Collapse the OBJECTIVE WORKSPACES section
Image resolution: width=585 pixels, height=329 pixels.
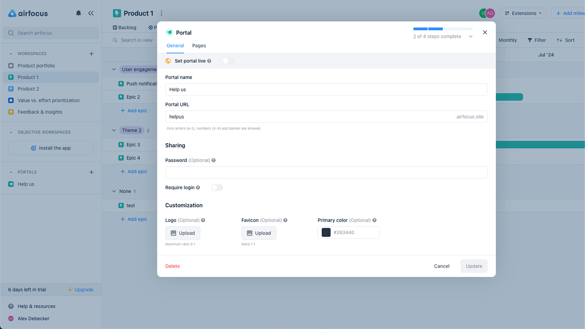(x=11, y=132)
